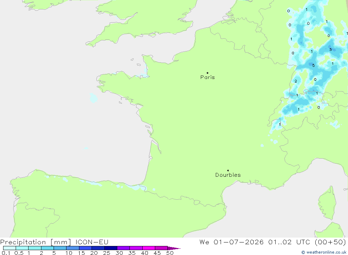348x255 pixels.
Task: Click the 'Precipitation [mm]' title text
Action: click(x=35, y=242)
